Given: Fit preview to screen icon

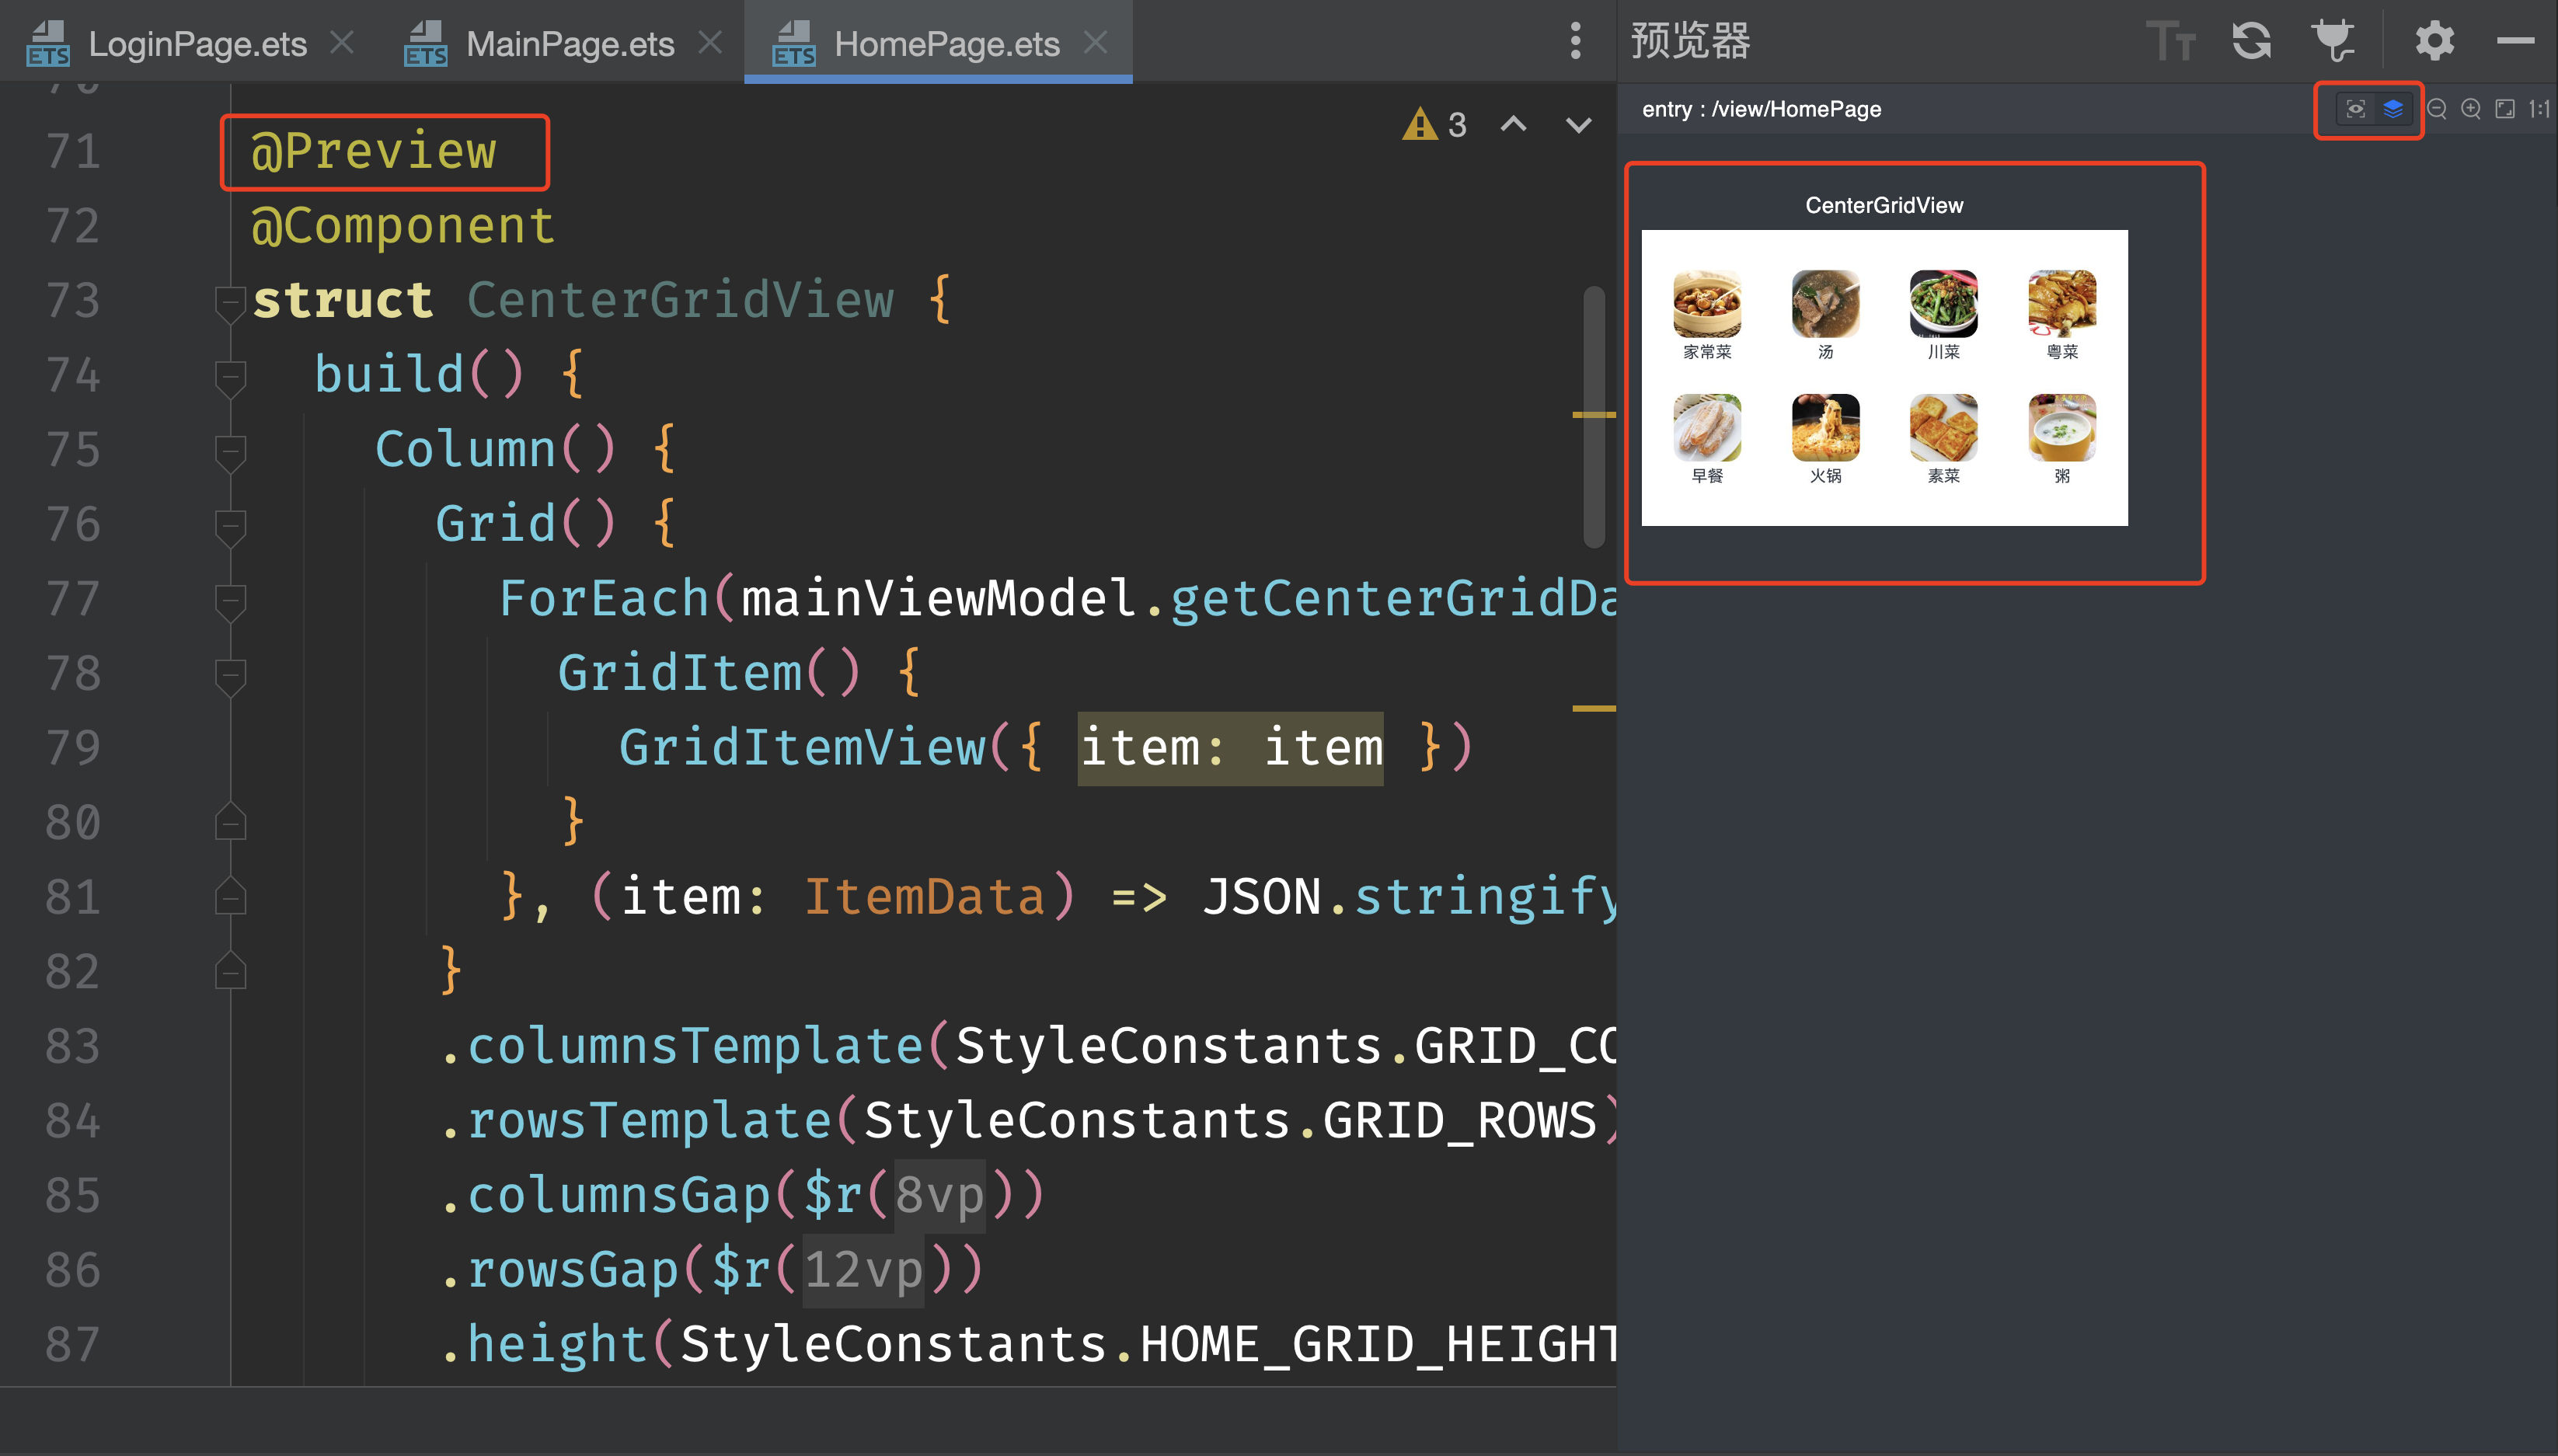Looking at the screenshot, I should (2505, 109).
